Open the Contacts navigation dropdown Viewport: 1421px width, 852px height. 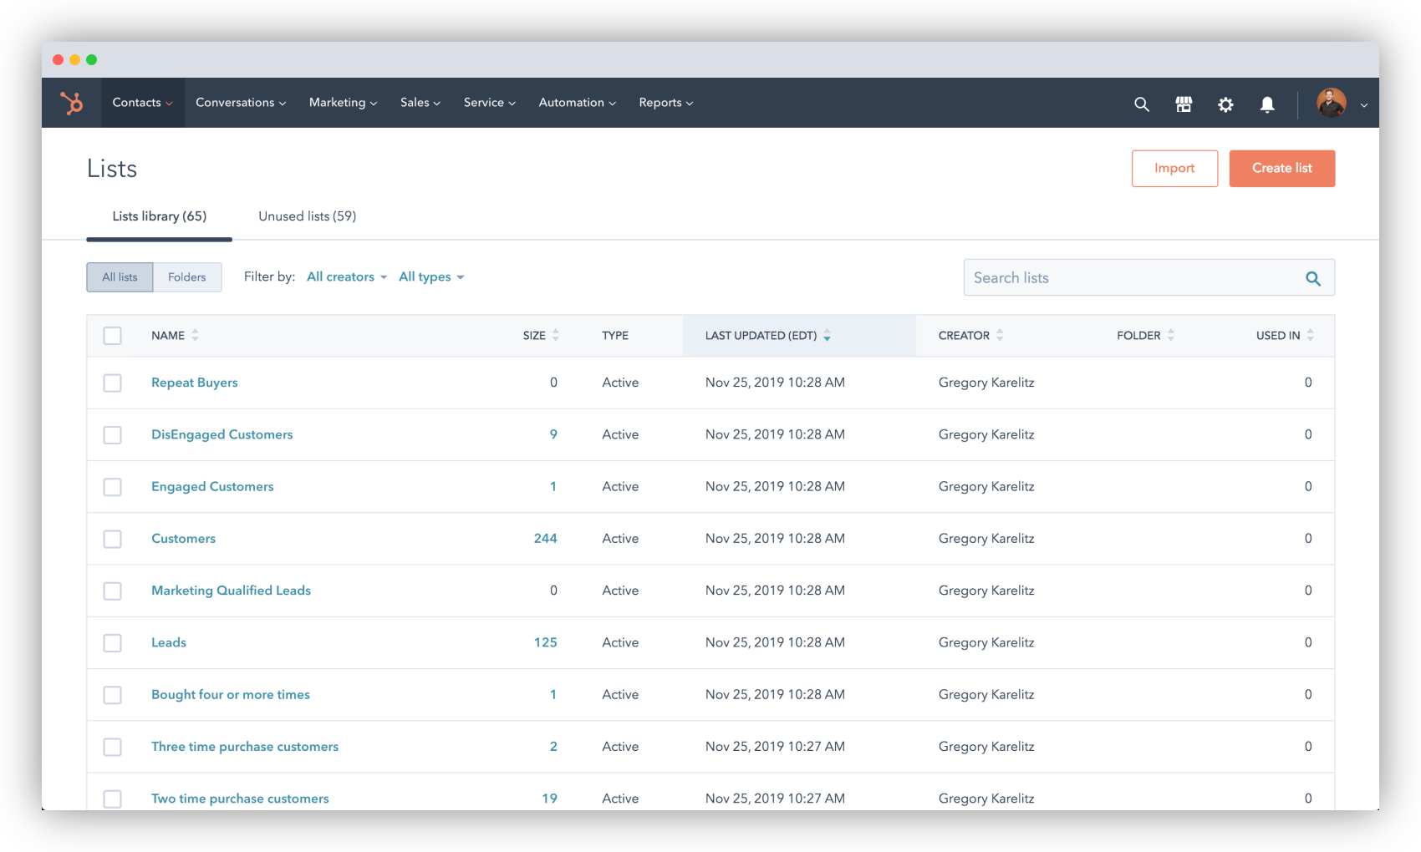click(143, 103)
